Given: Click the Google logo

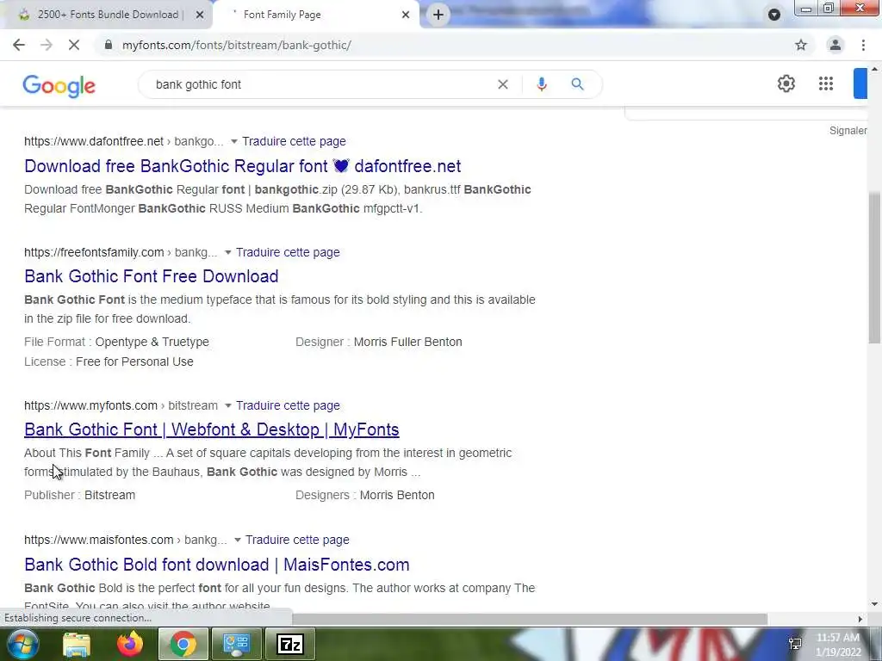Looking at the screenshot, I should point(59,85).
